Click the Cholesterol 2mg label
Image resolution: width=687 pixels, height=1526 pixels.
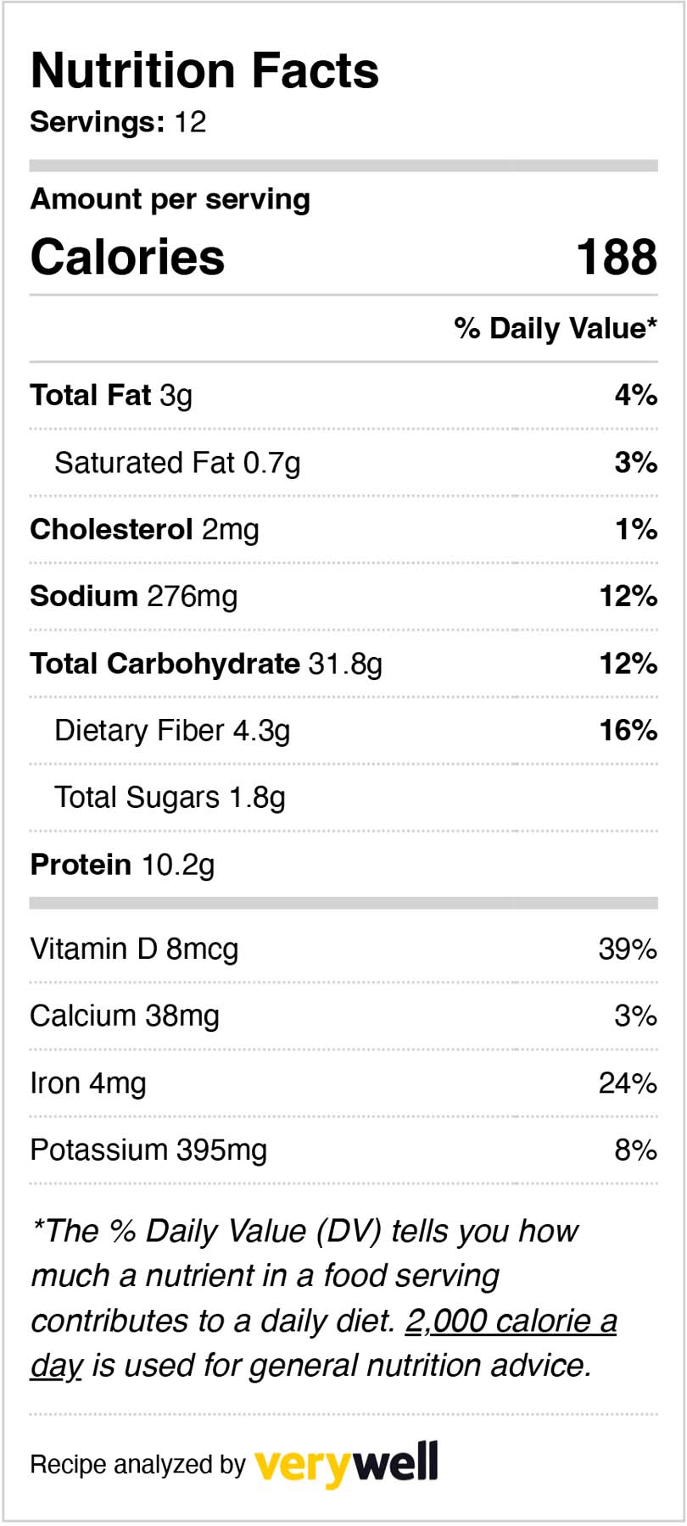(x=144, y=530)
